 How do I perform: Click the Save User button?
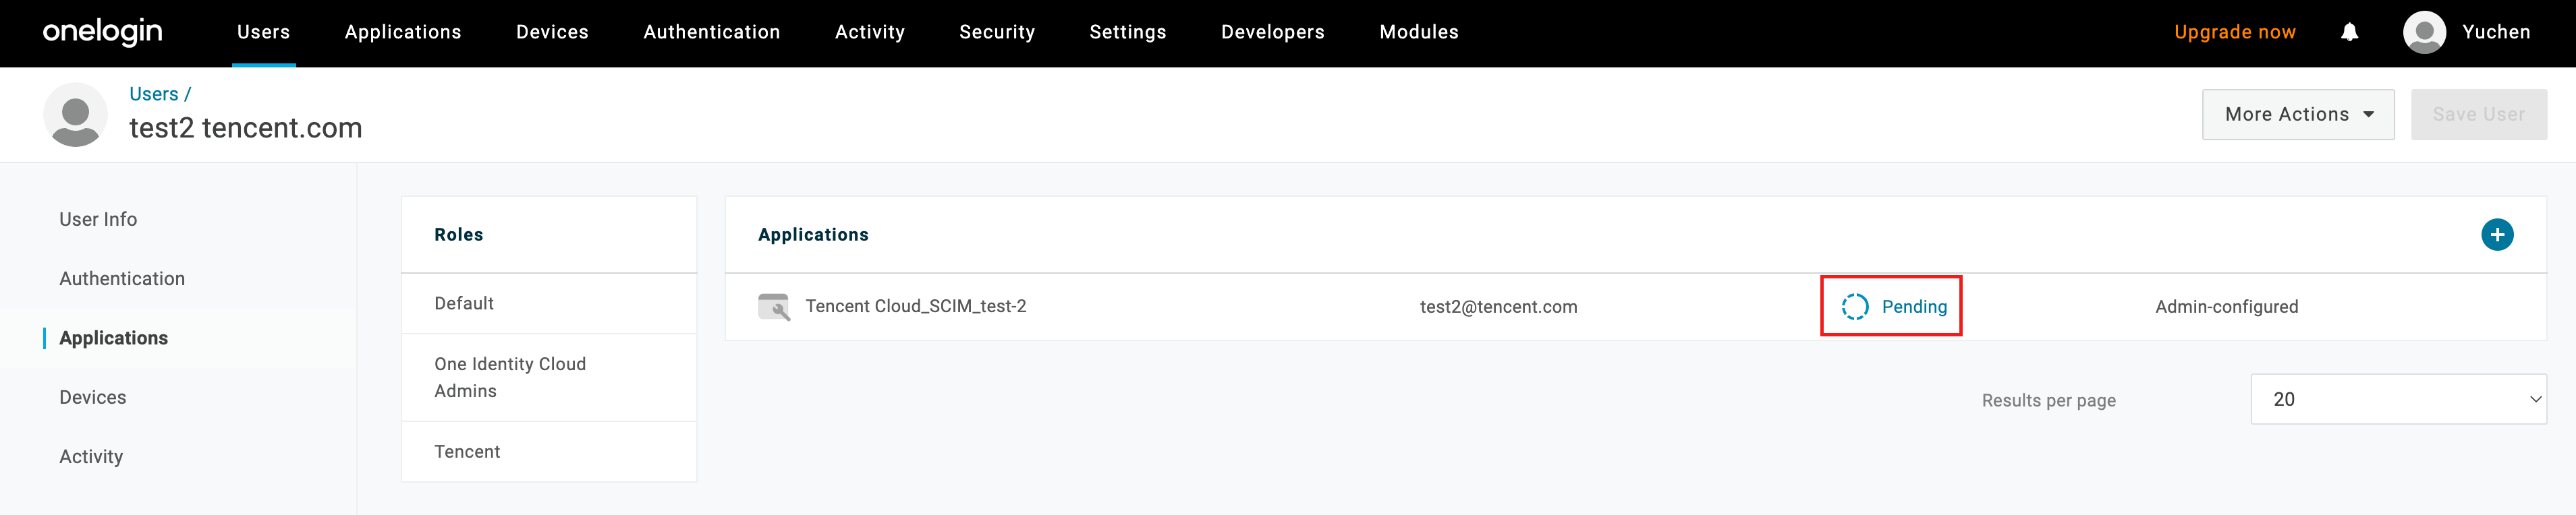tap(2478, 115)
